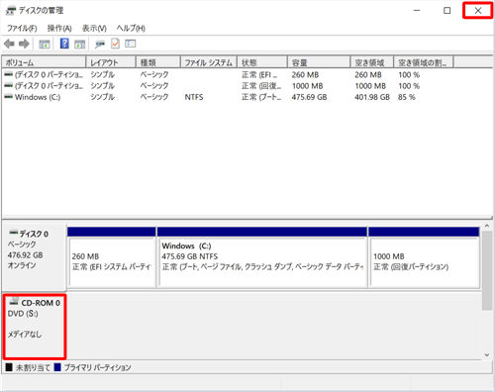Click the disc icon next to CD-ROM 0

point(14,301)
